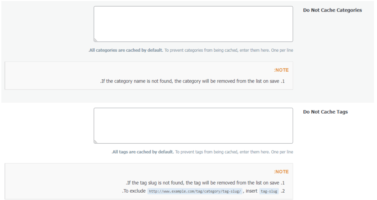This screenshot has width=377, height=200.
Task: Click the Do Not Cache Categories text area
Action: click(x=193, y=24)
